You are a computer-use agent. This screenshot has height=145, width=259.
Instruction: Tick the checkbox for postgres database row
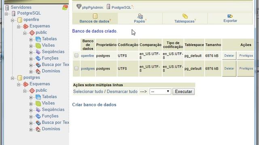click(x=76, y=68)
